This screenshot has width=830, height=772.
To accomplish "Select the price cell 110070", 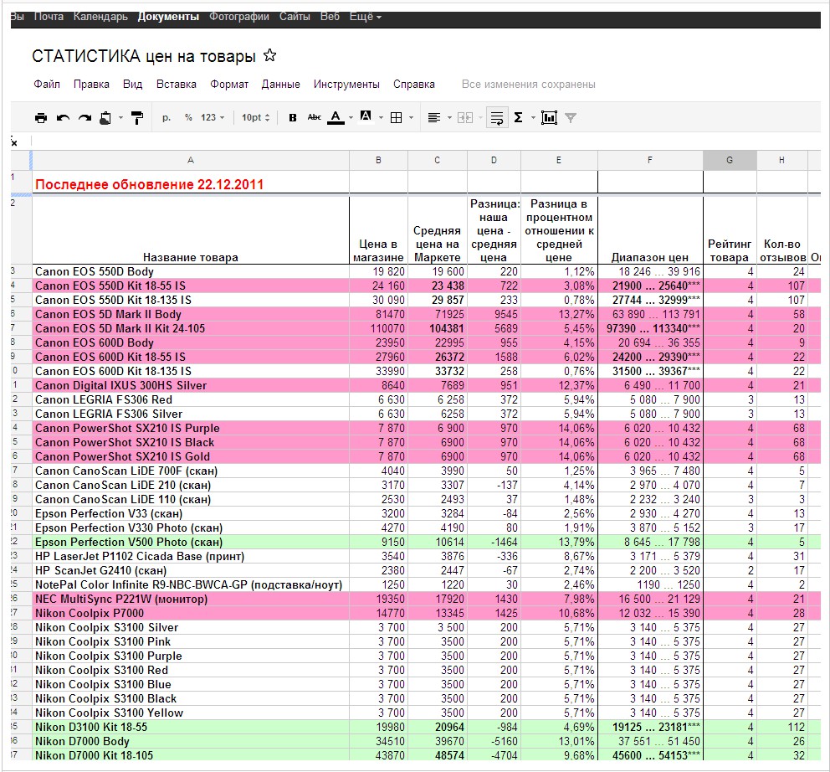I will (378, 328).
